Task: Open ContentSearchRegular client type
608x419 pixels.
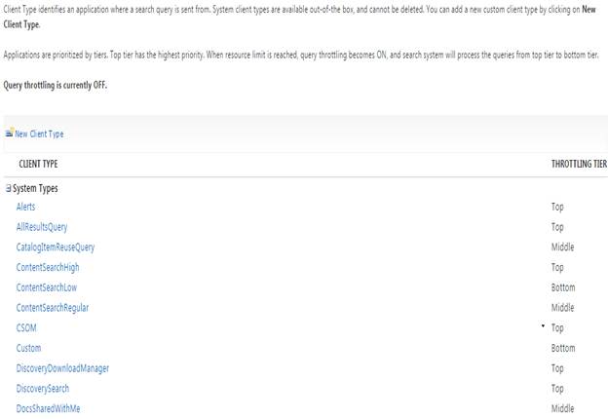Action: tap(53, 308)
